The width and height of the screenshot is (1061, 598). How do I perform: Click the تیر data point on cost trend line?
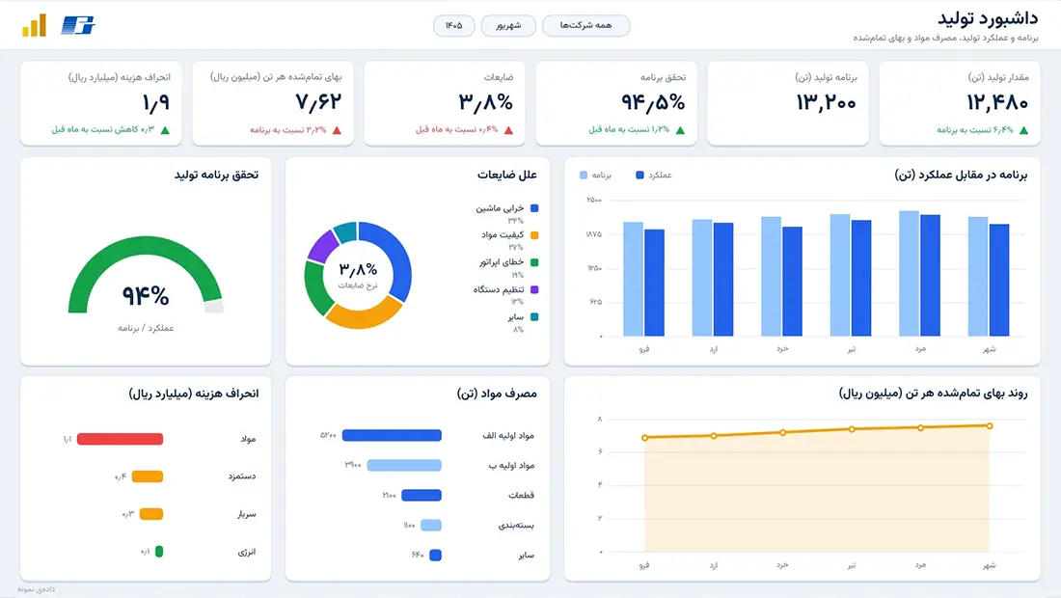[852, 429]
